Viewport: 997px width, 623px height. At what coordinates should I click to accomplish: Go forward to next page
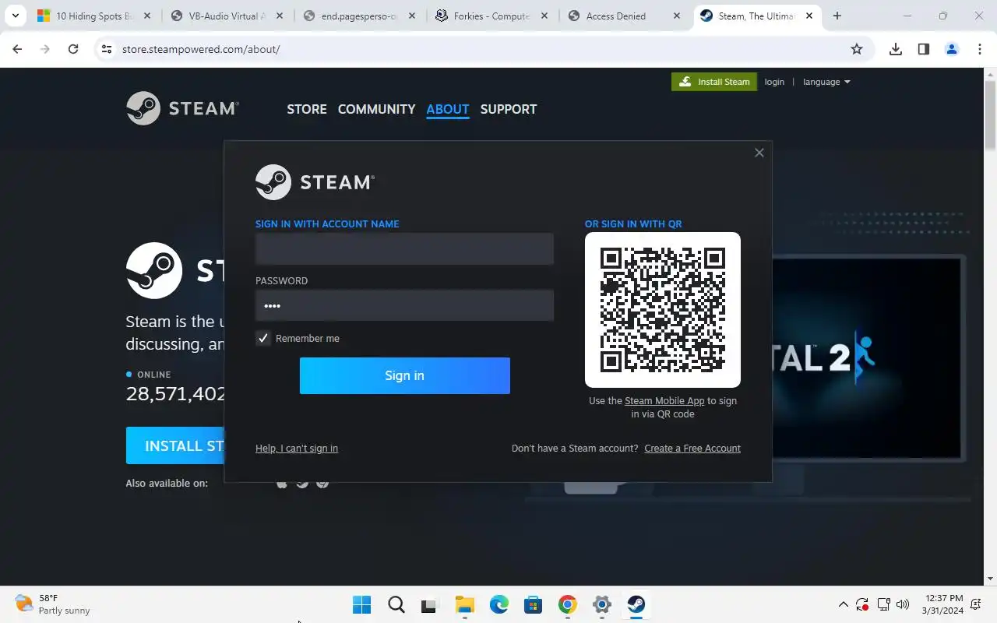45,49
